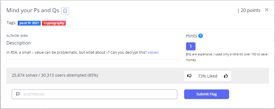This screenshot has height=109, width=275.
Task: Bookmark the Mind your Ps and Qs challenge
Action: (65, 11)
